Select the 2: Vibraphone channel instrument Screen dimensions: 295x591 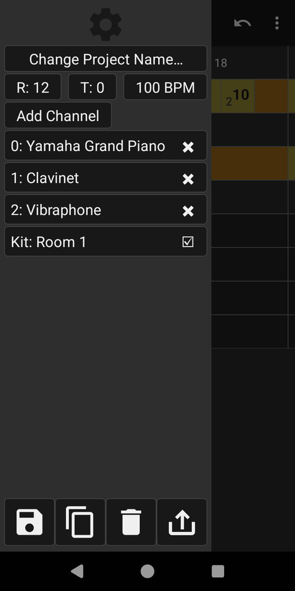click(x=56, y=210)
